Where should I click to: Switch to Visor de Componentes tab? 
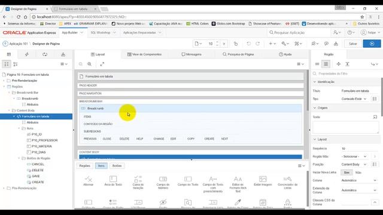144,54
